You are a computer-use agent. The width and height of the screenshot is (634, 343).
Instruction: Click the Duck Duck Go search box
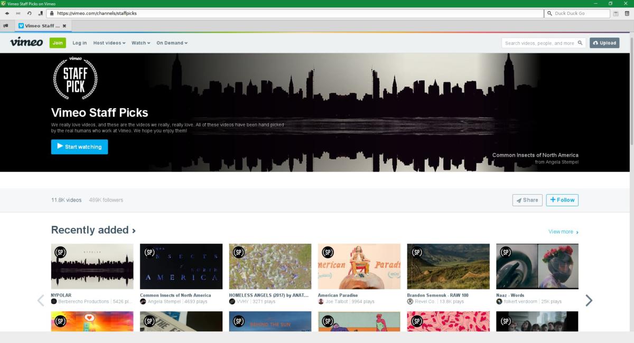tap(576, 13)
